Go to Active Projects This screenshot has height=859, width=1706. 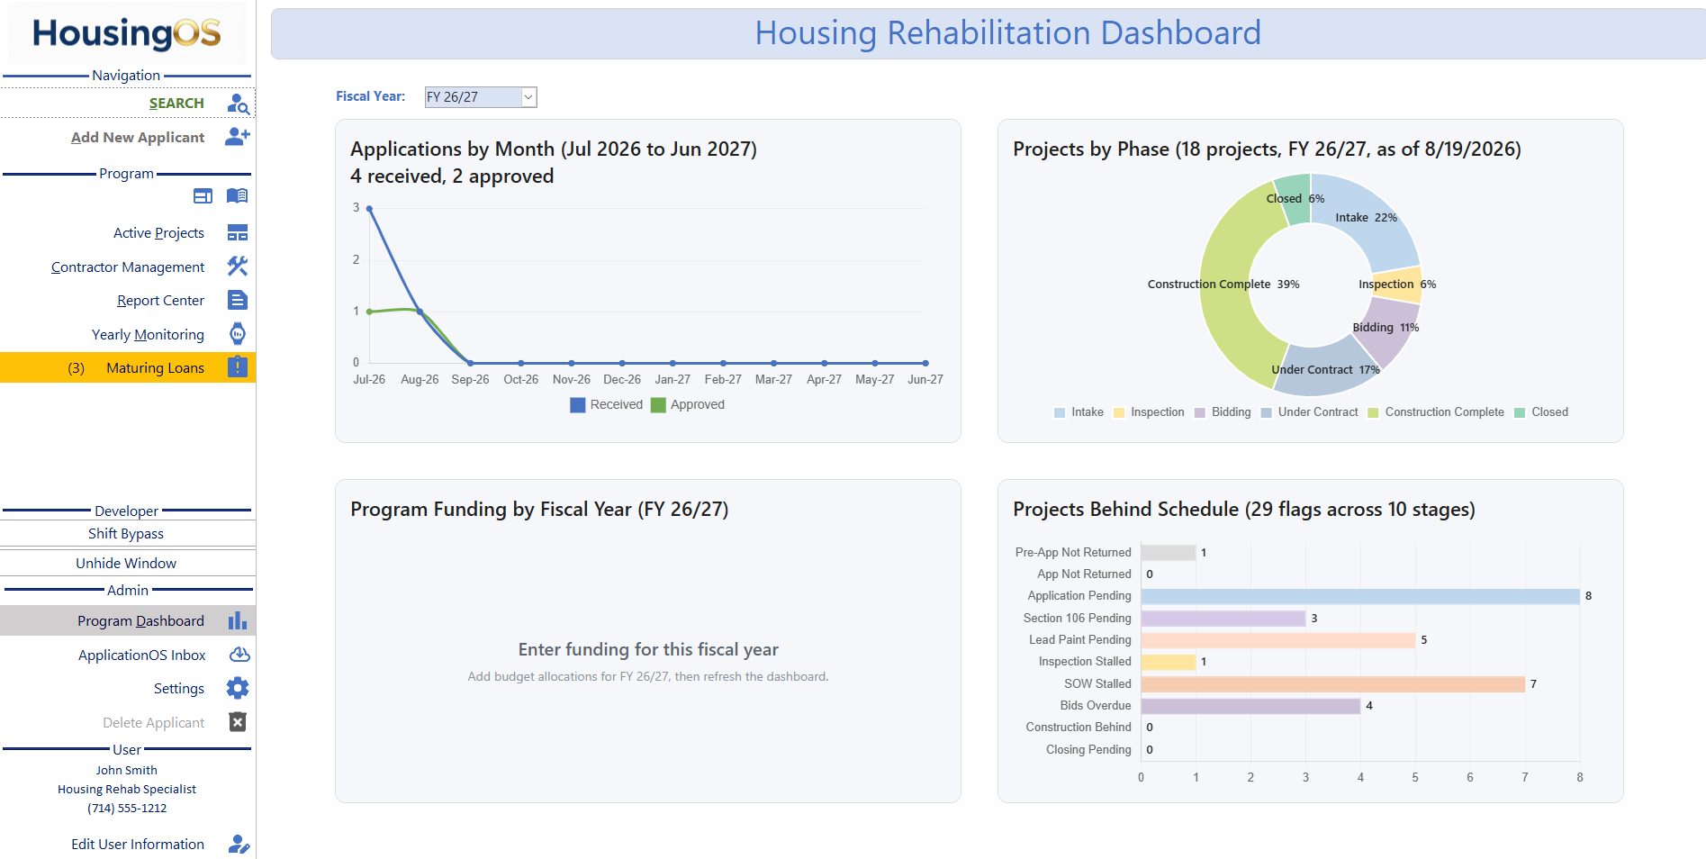click(x=158, y=233)
